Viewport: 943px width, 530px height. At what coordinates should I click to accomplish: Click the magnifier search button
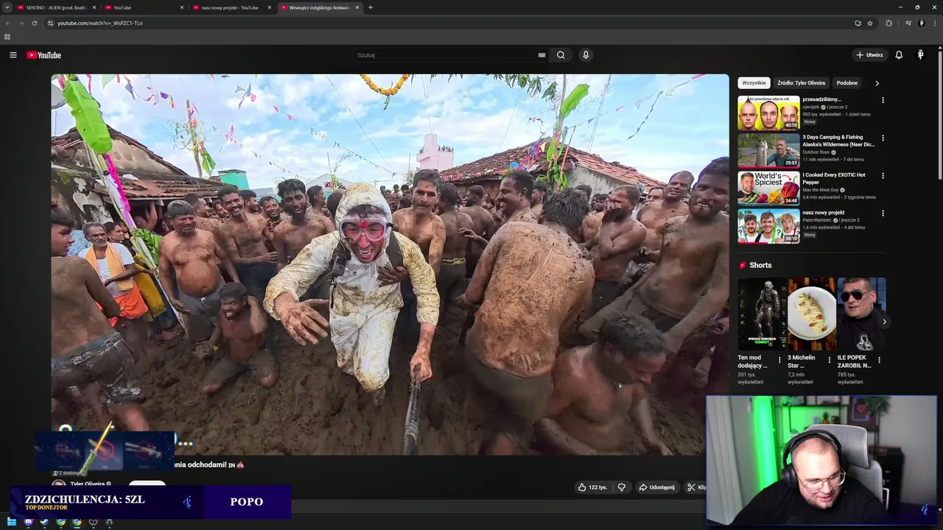tap(561, 55)
